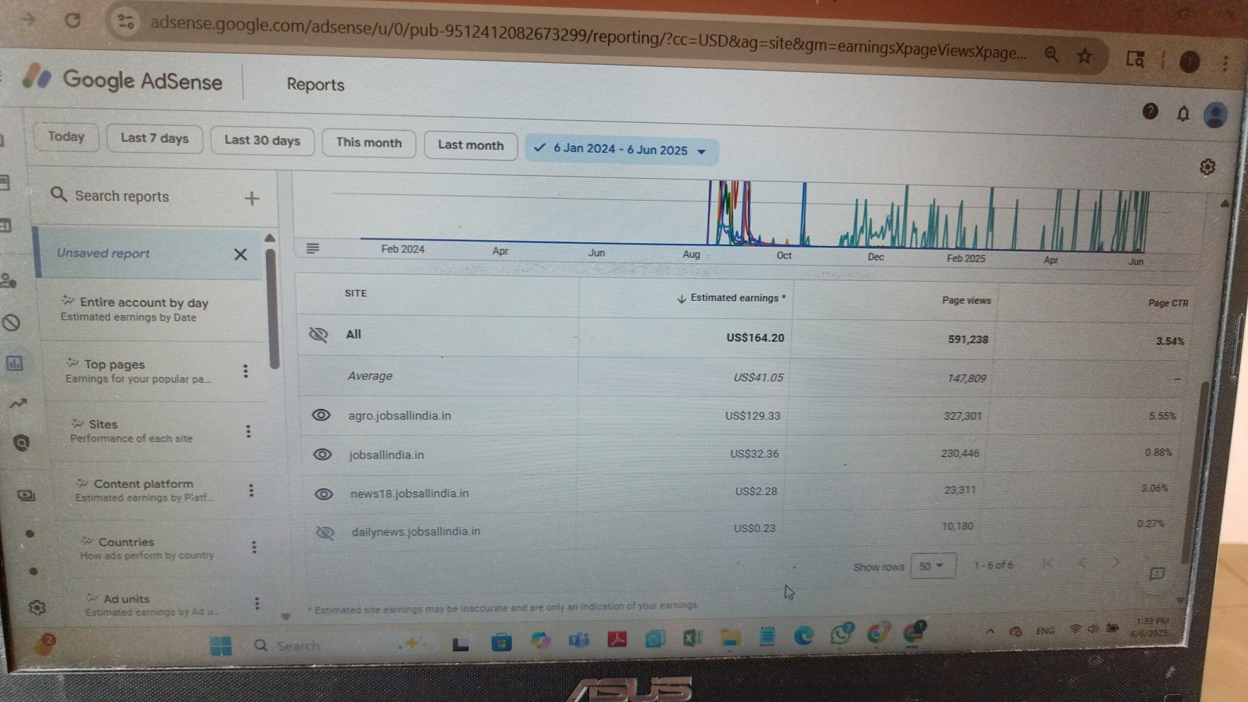Show dailynews.jobsallindia.in in chart
The image size is (1248, 702).
click(325, 532)
